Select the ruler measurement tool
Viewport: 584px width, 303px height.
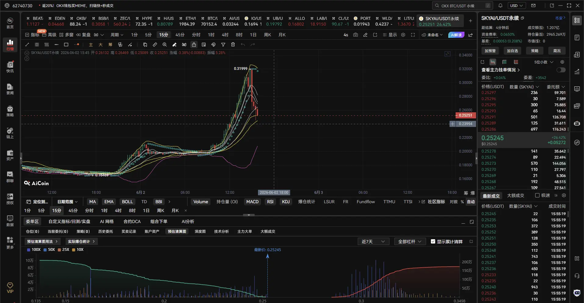point(155,45)
